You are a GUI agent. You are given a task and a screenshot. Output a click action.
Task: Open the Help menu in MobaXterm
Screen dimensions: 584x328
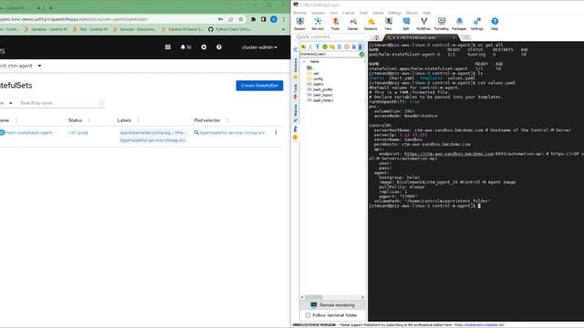point(426,13)
